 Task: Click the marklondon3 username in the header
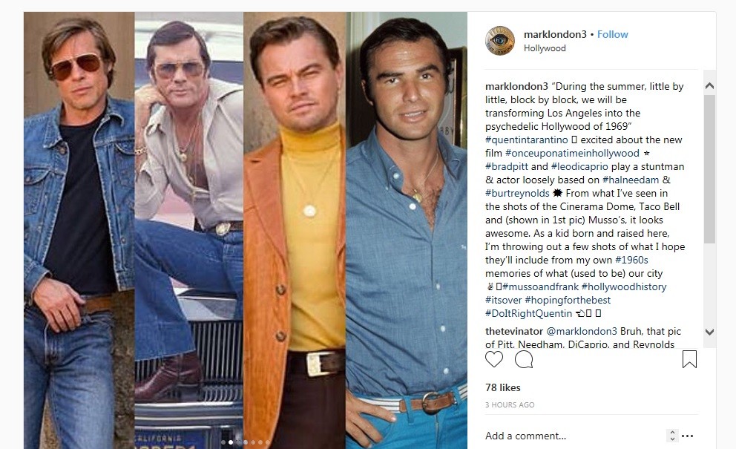[555, 34]
